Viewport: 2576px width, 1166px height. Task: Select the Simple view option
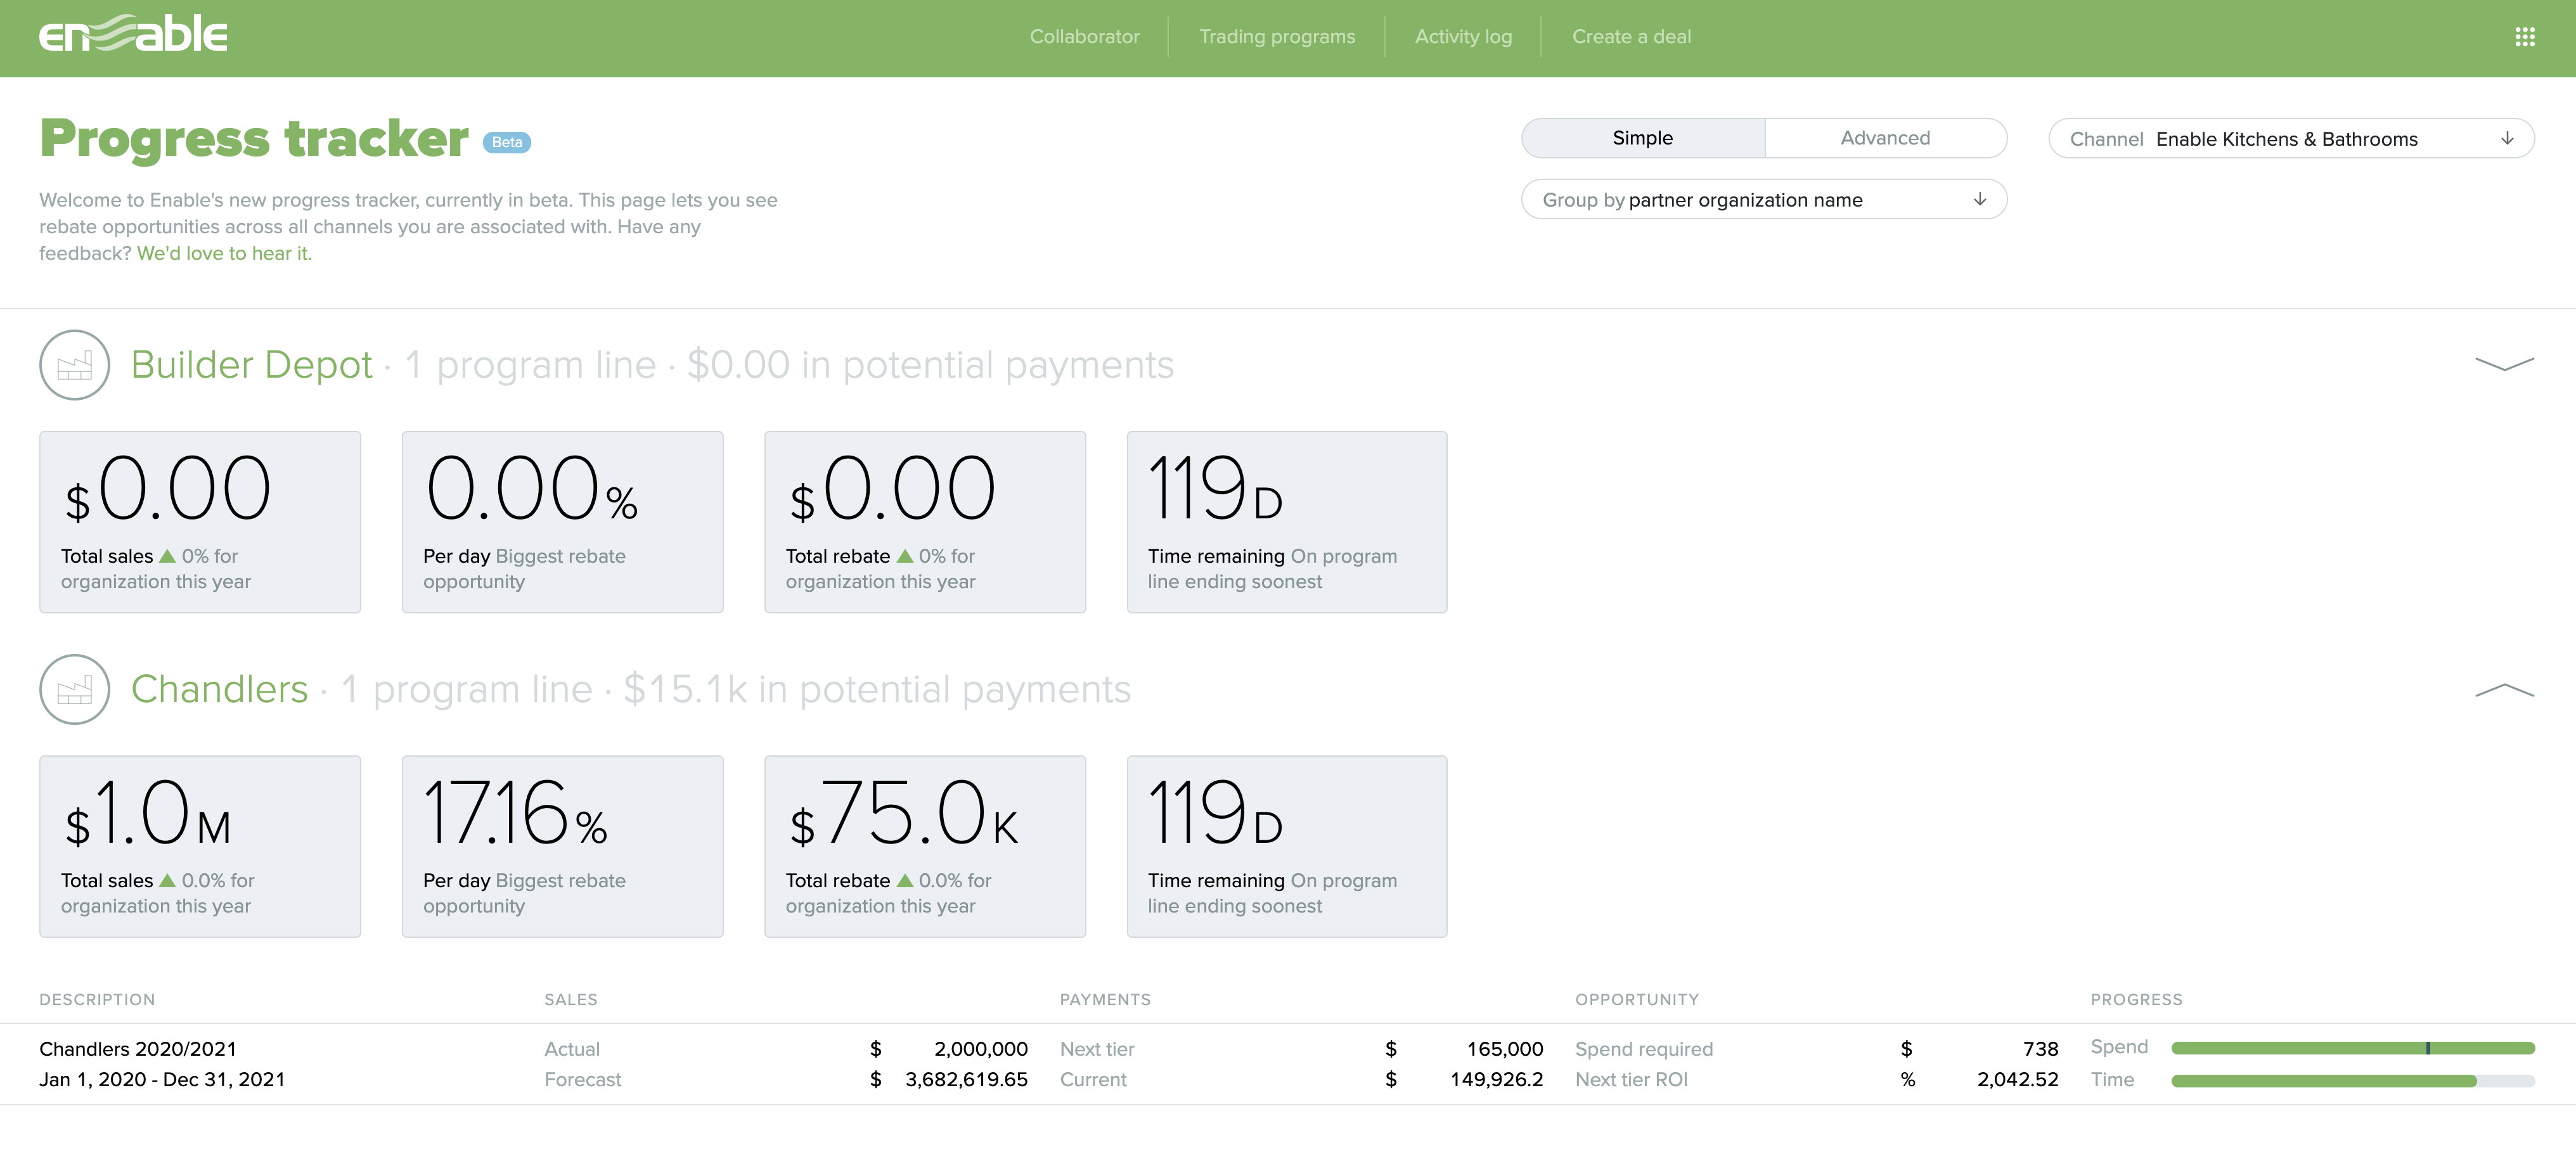pyautogui.click(x=1643, y=138)
